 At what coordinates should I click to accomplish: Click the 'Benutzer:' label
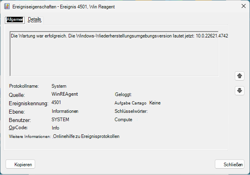click(20, 120)
